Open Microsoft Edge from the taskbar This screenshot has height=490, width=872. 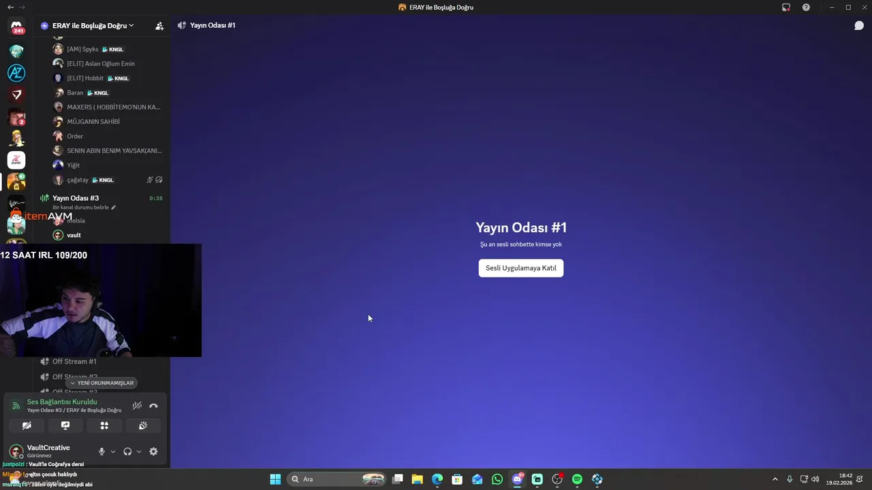point(437,479)
